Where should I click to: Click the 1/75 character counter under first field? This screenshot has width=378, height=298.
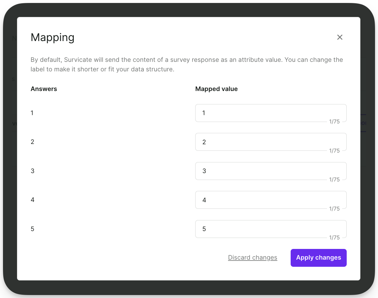[x=334, y=122]
